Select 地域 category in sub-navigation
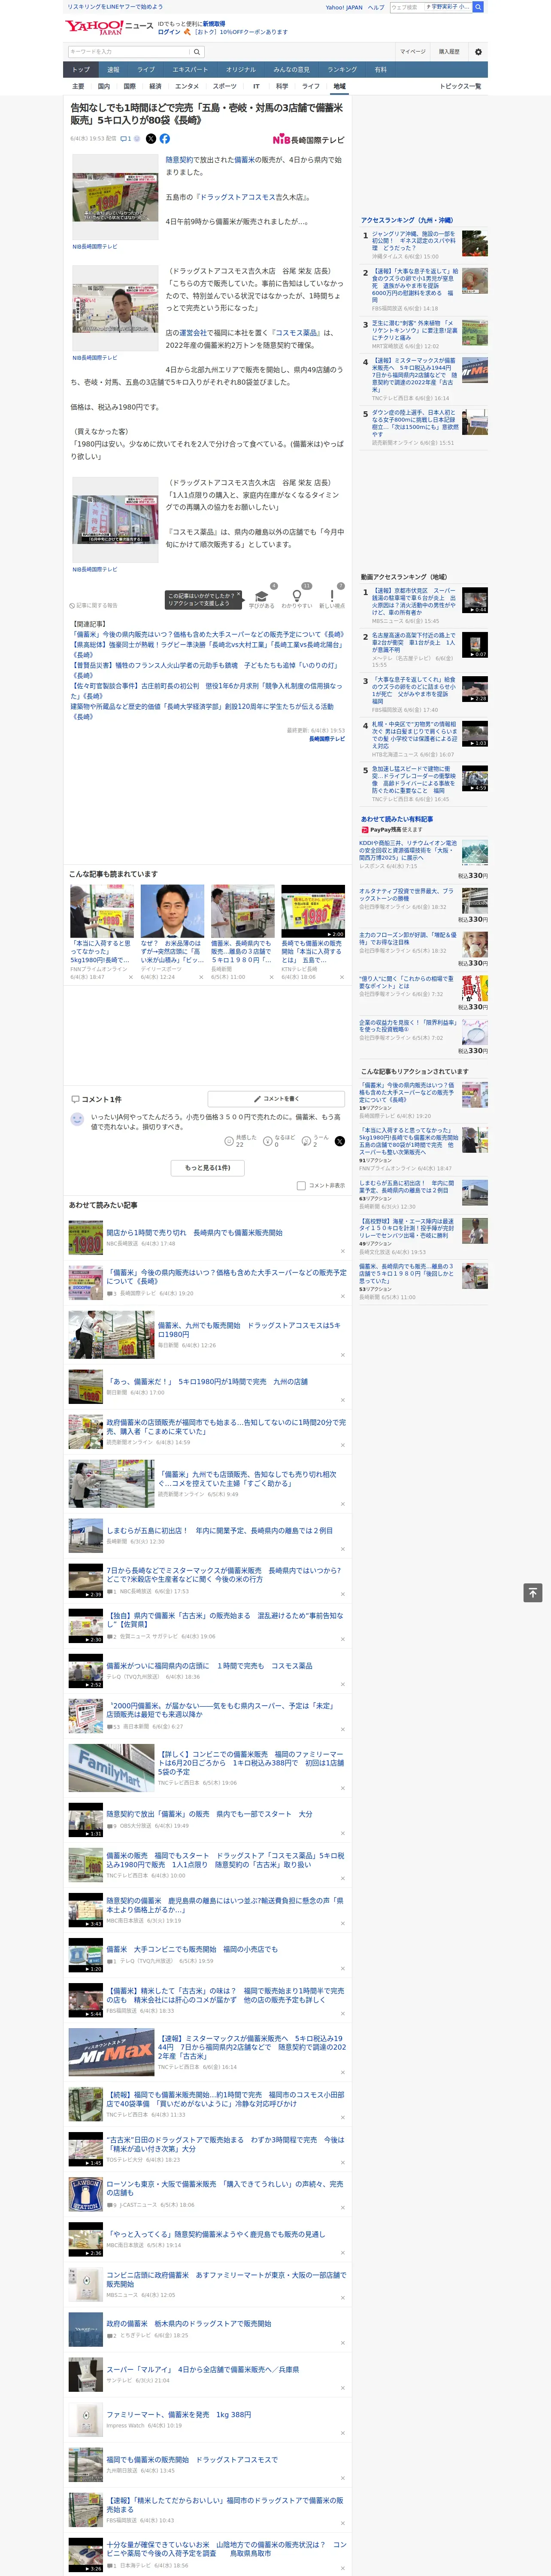 pyautogui.click(x=339, y=86)
